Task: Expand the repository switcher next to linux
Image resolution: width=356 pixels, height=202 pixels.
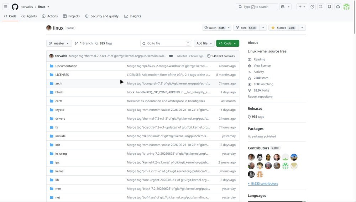Action: pos(48,7)
